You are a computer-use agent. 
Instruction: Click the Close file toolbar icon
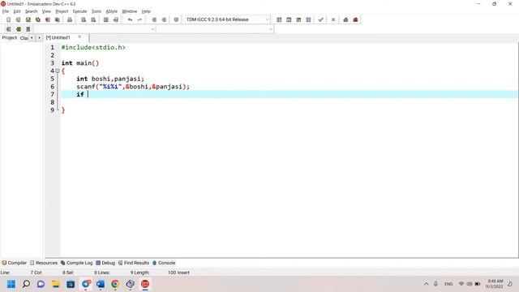pos(48,19)
